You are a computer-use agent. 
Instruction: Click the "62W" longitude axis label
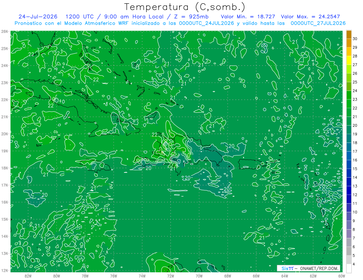point(313,276)
